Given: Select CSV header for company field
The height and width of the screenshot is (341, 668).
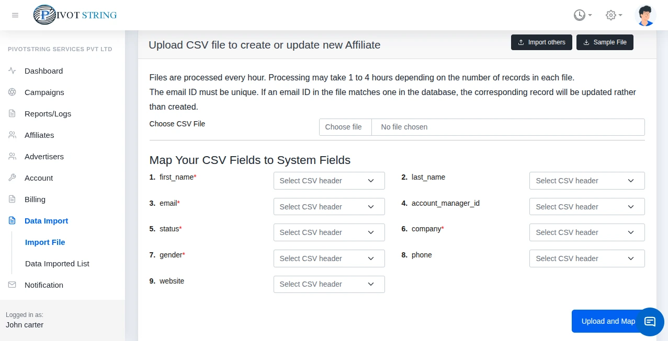Looking at the screenshot, I should tap(587, 232).
